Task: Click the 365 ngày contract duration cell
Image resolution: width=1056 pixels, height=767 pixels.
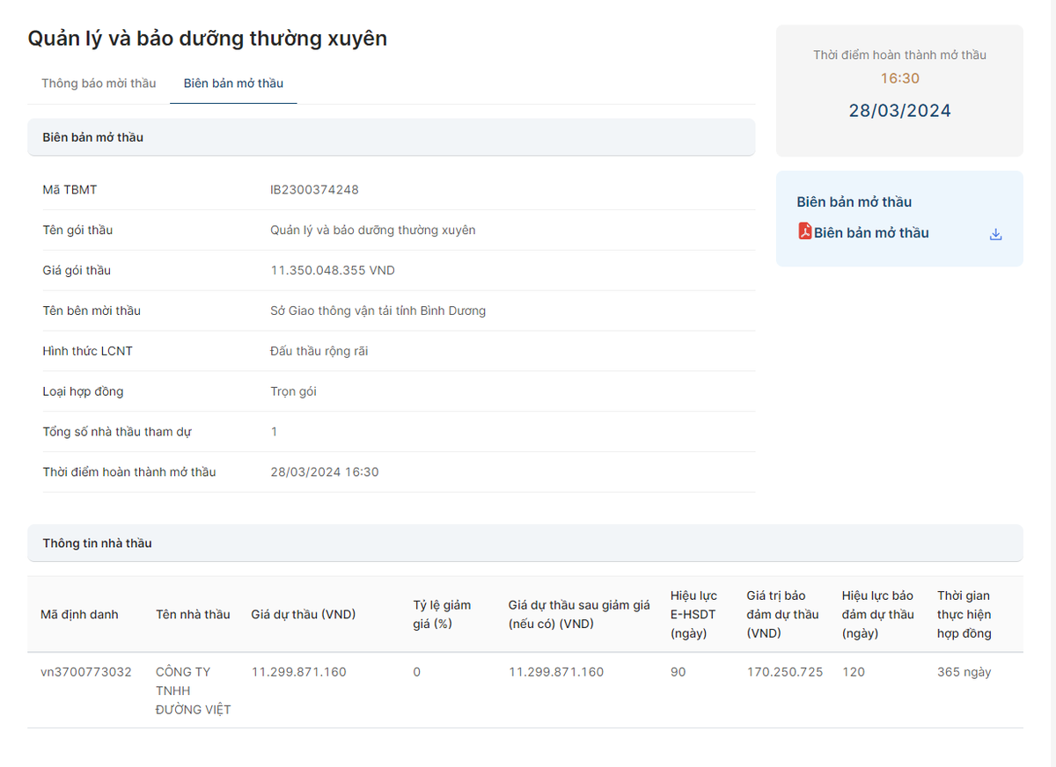Action: (964, 672)
